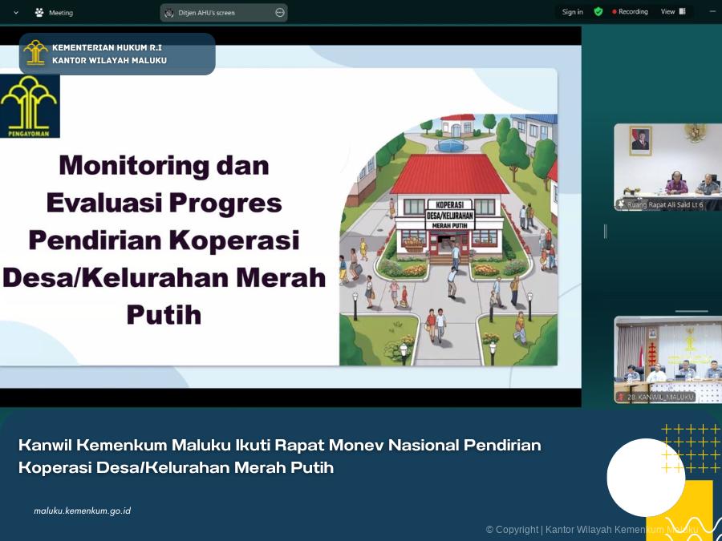
Task: Open the Meeting label in the top bar
Action: [x=61, y=13]
